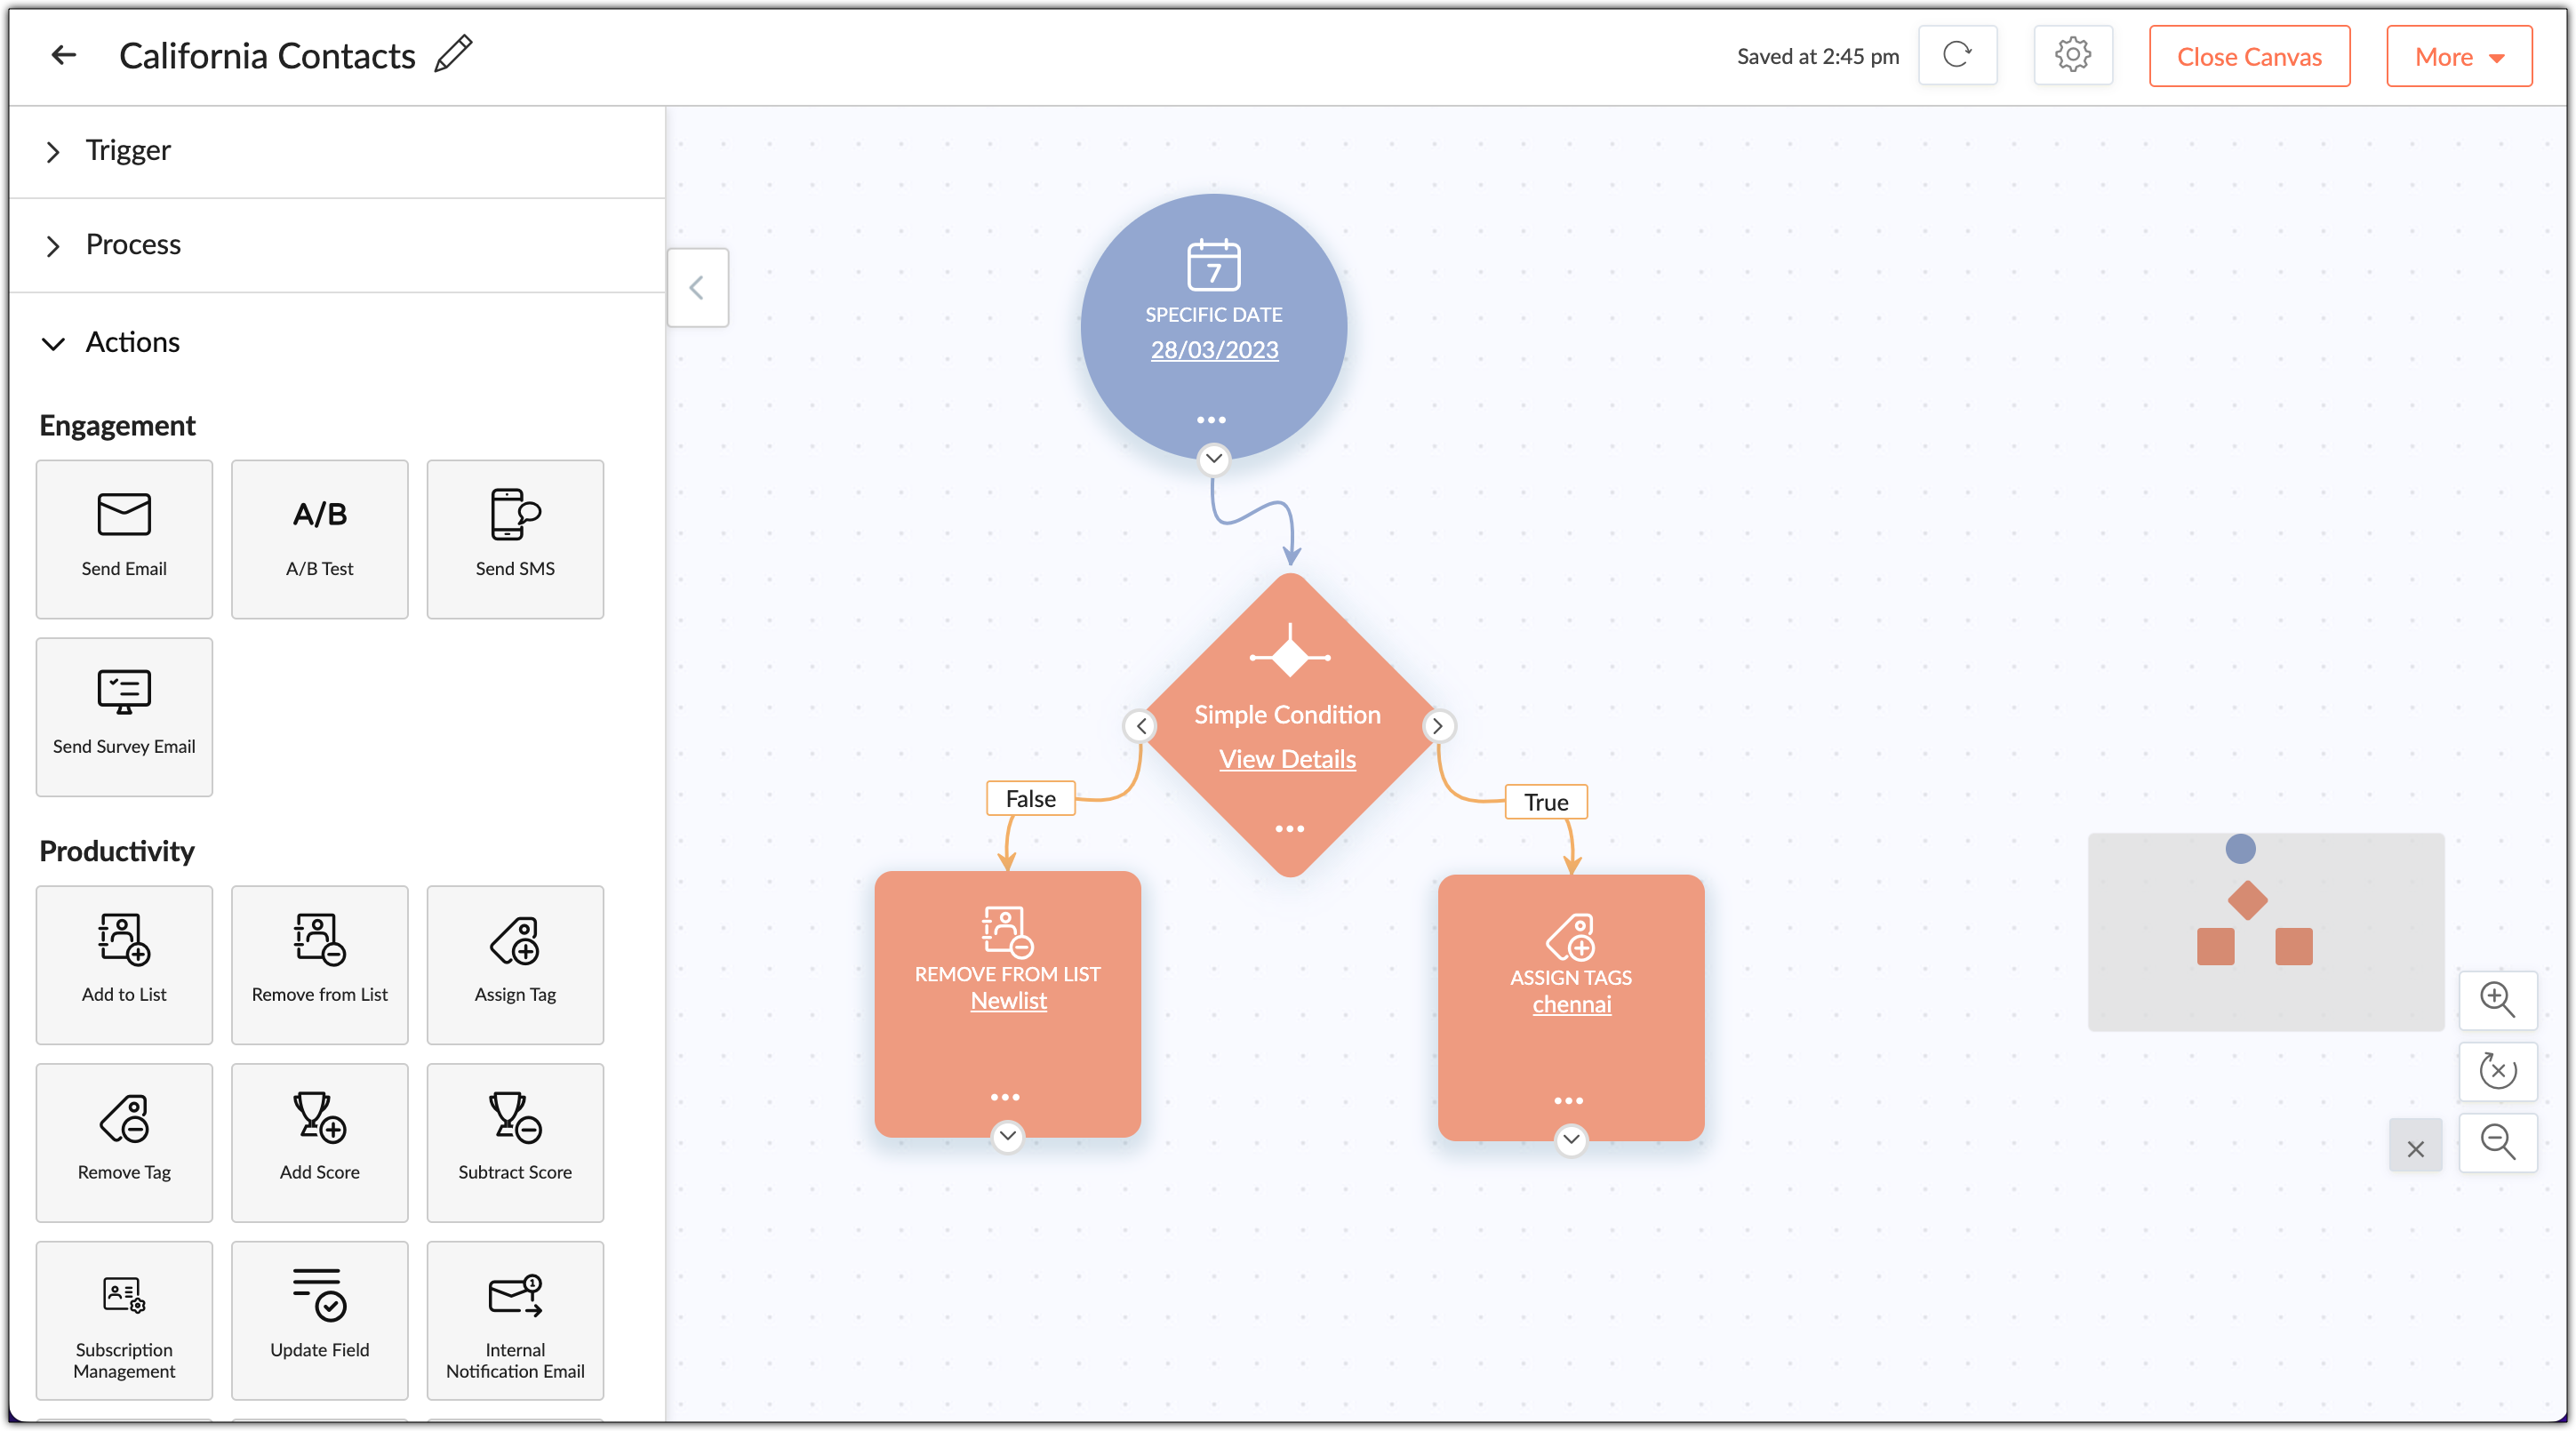This screenshot has height=1431, width=2576.
Task: Collapse the Actions section
Action: [x=337, y=342]
